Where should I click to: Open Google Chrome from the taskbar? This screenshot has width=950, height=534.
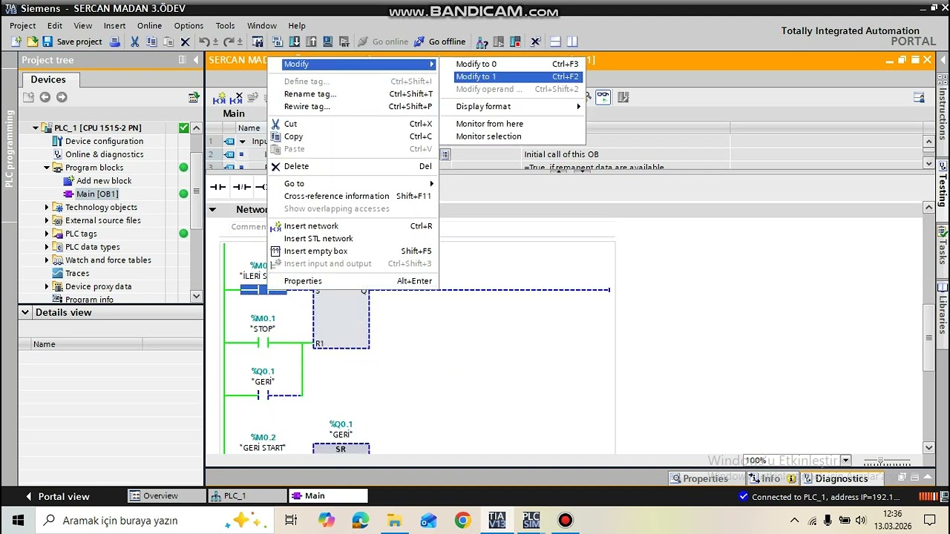pos(462,520)
